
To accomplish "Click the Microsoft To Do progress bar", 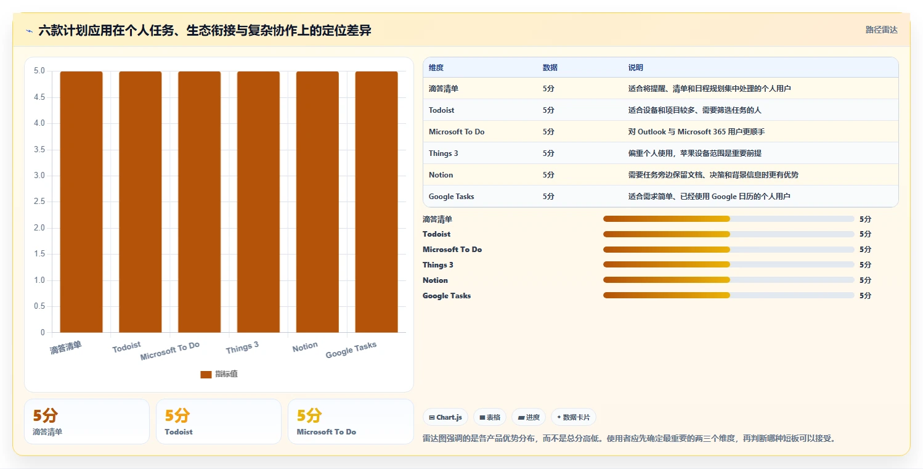I will (729, 250).
